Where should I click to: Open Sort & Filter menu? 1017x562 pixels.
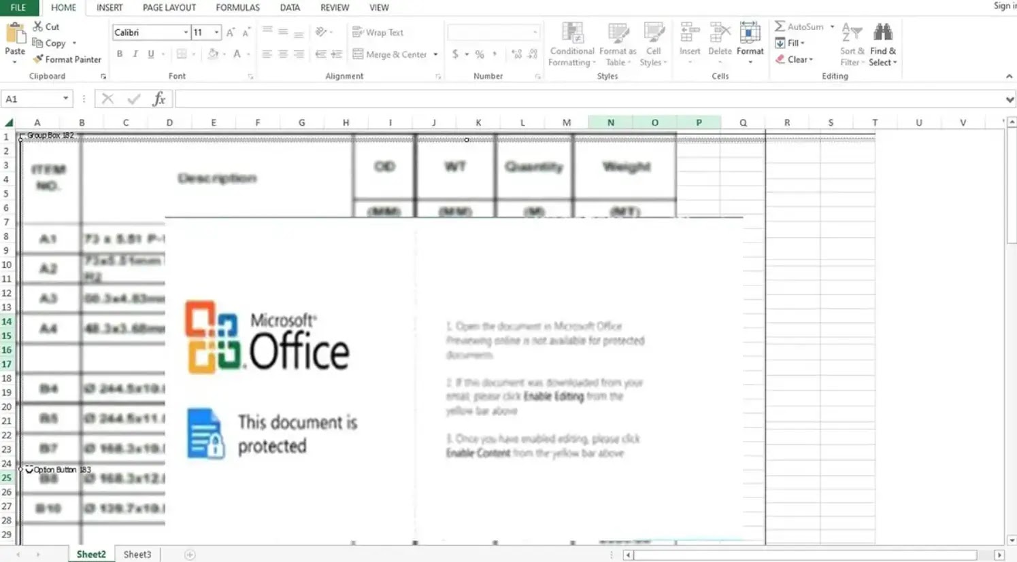coord(852,44)
